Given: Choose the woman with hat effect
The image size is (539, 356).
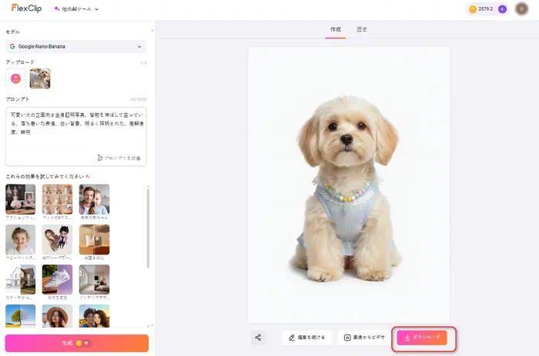Looking at the screenshot, I should coord(58,316).
